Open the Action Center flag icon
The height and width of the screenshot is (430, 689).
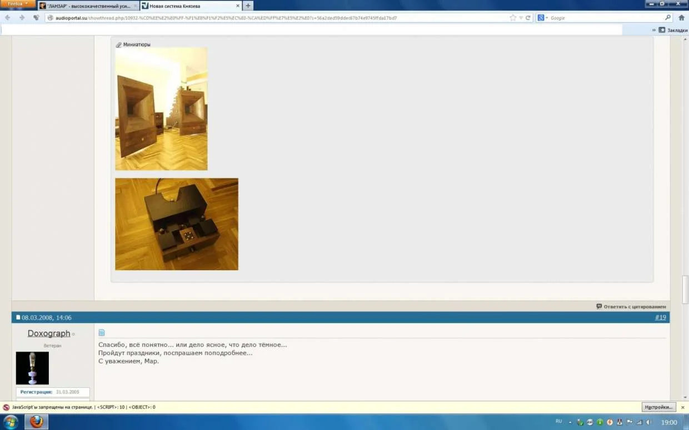pyautogui.click(x=630, y=422)
